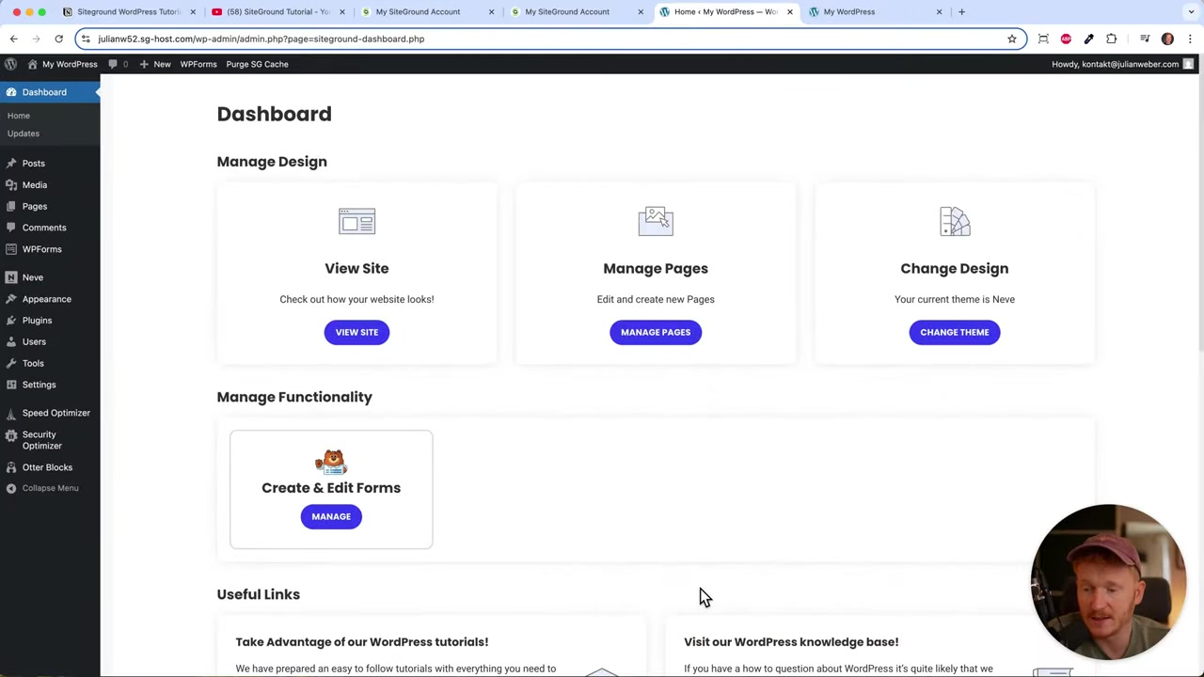Screen dimensions: 1204x677
Task: Click Purge SG Cache in admin bar
Action: pos(257,64)
